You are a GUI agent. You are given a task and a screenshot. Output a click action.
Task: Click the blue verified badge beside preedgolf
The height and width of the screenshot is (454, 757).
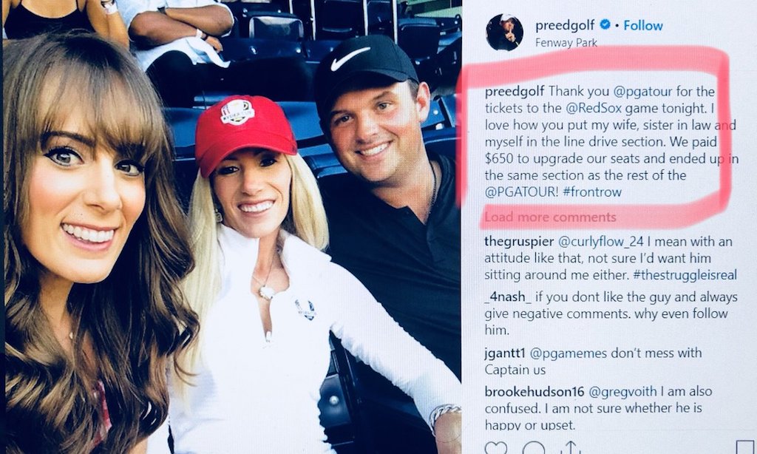(605, 24)
